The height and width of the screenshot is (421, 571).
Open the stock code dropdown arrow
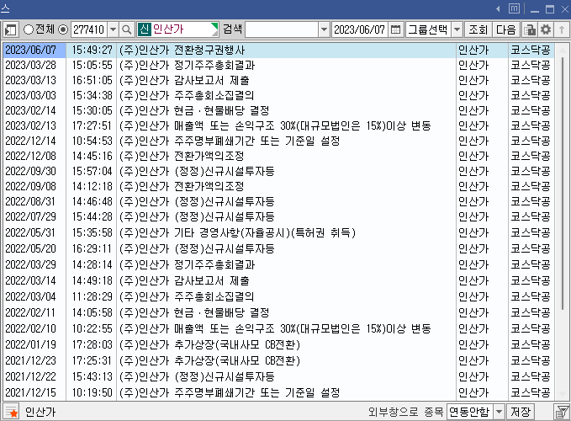[x=114, y=29]
